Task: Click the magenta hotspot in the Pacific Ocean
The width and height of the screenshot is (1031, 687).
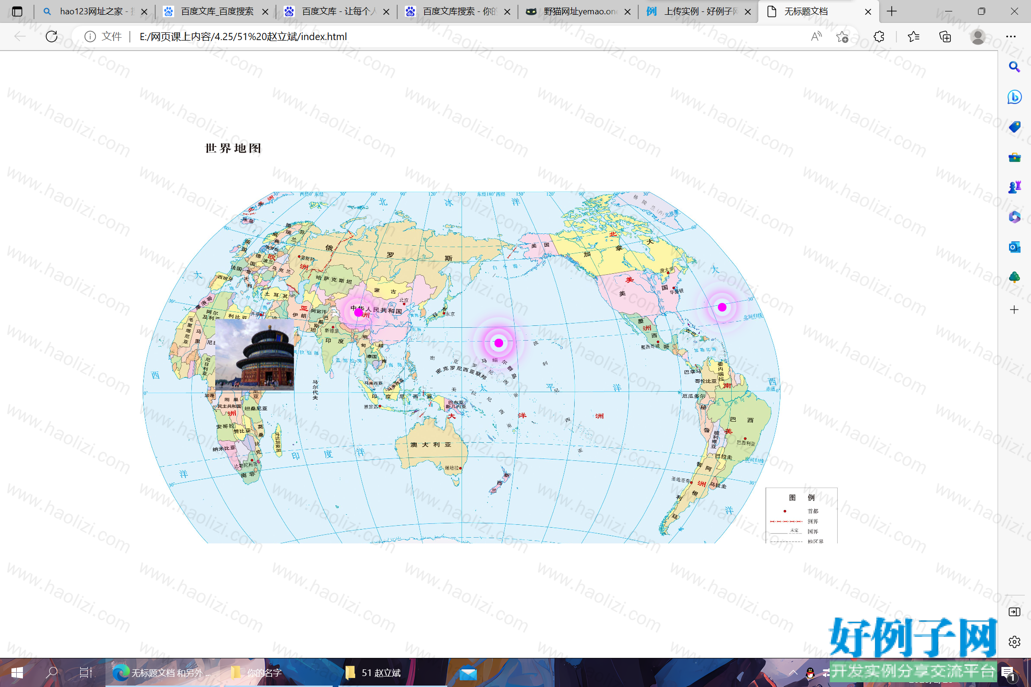Action: [499, 343]
